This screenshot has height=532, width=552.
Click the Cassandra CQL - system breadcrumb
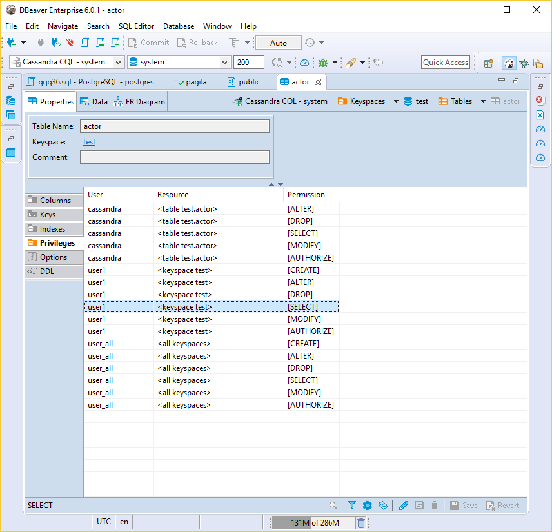coord(281,101)
